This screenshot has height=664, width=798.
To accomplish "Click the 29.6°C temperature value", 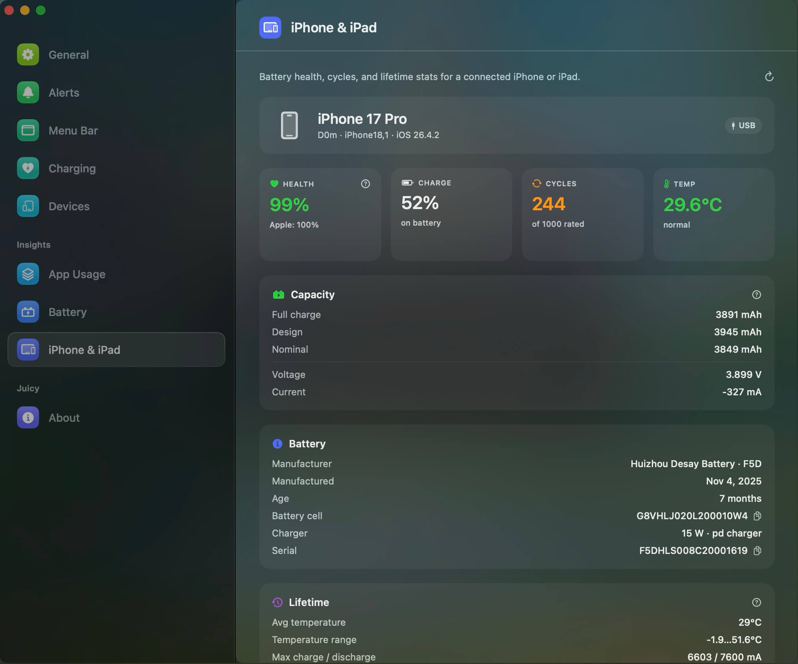I will click(x=693, y=204).
